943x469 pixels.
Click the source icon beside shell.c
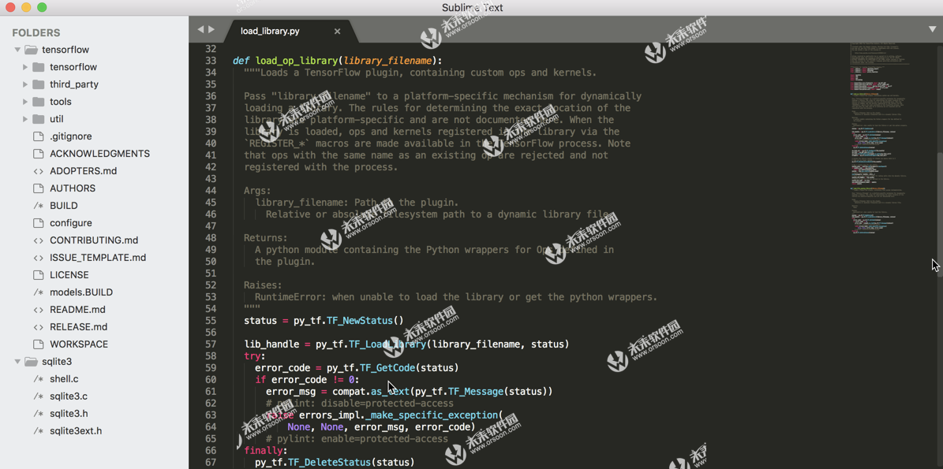click(39, 379)
